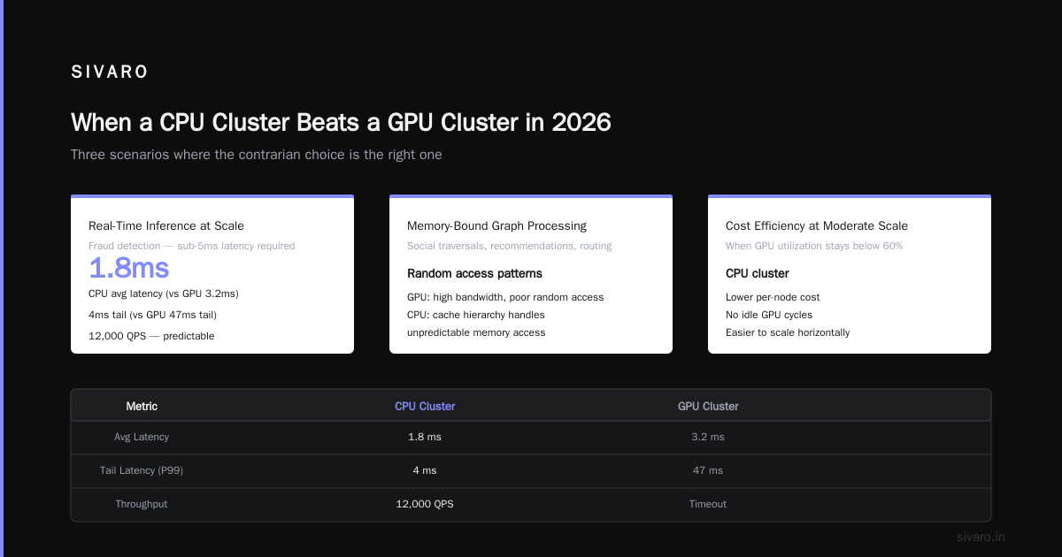Click the subtitle about three scenarios
Image resolution: width=1062 pixels, height=557 pixels.
point(257,155)
